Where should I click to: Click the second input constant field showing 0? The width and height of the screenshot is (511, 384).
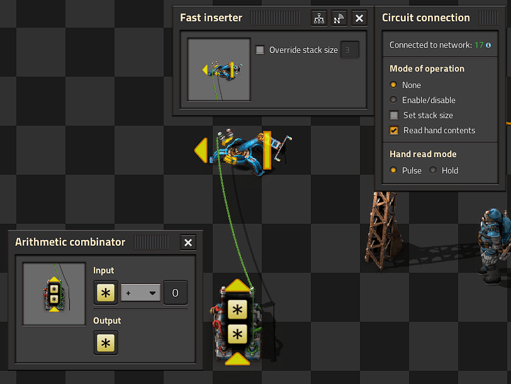pos(176,293)
